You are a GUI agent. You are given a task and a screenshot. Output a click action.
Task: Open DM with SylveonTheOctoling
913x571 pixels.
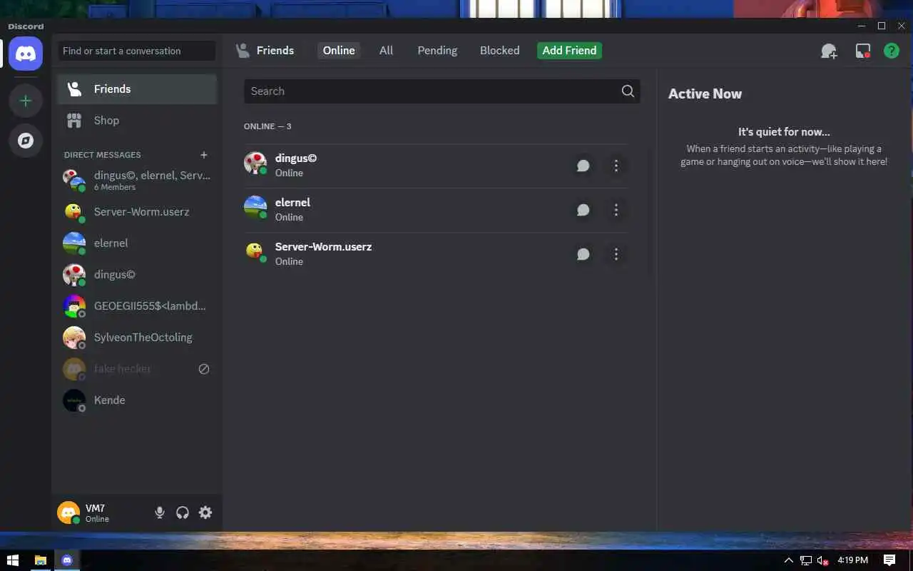137,338
